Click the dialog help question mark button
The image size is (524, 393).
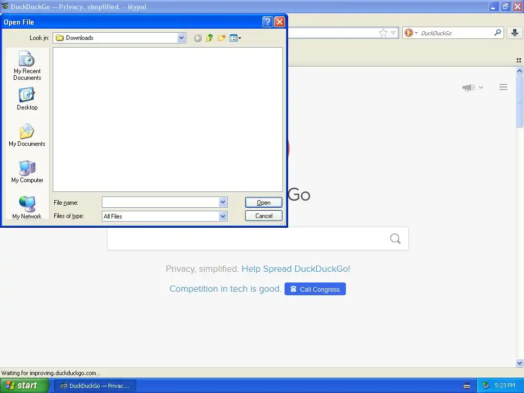[x=268, y=22]
